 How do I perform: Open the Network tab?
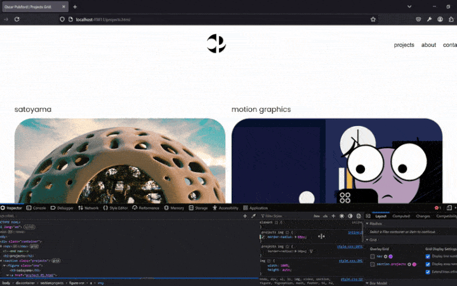click(88, 208)
